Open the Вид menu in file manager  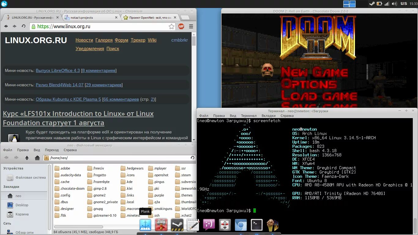[x=37, y=150]
